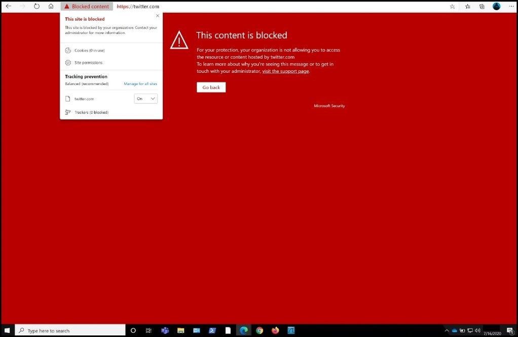Open Action Center notifications icon

pos(510,331)
